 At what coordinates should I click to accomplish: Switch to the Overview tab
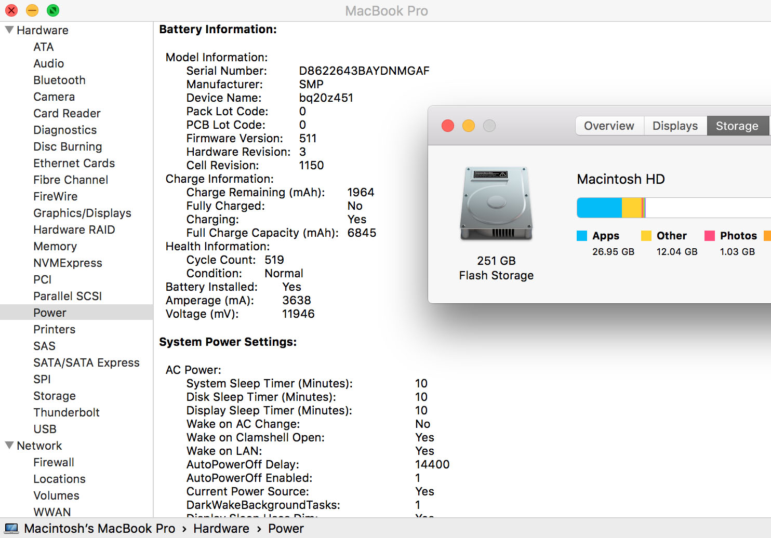[x=609, y=126]
